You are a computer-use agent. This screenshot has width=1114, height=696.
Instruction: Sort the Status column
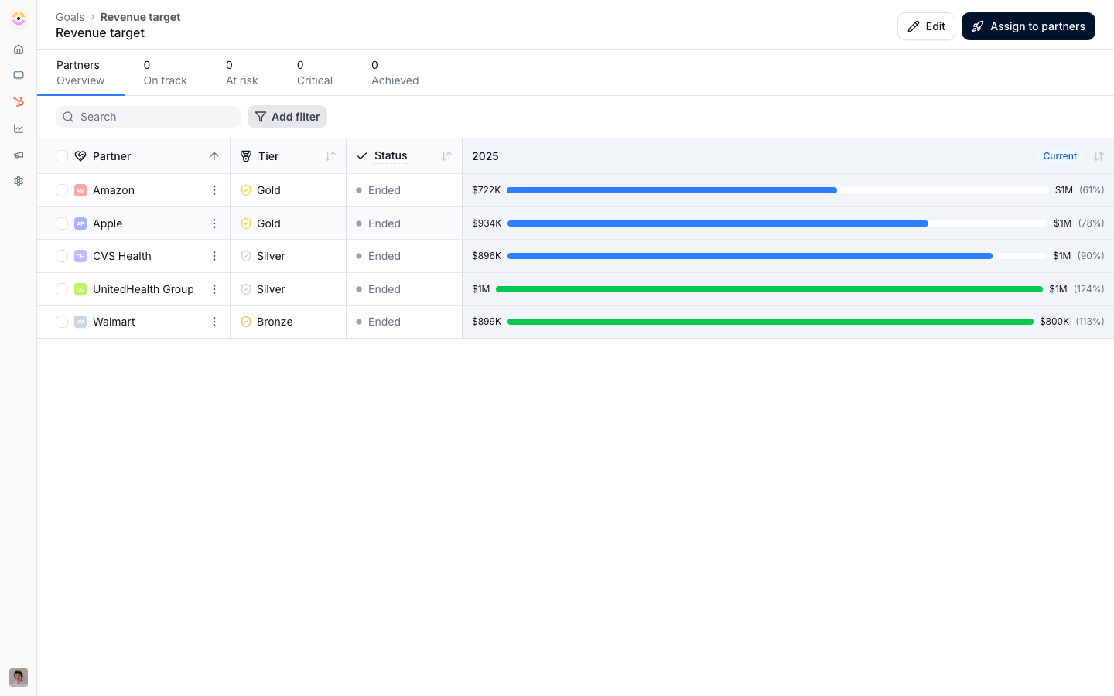(x=446, y=156)
